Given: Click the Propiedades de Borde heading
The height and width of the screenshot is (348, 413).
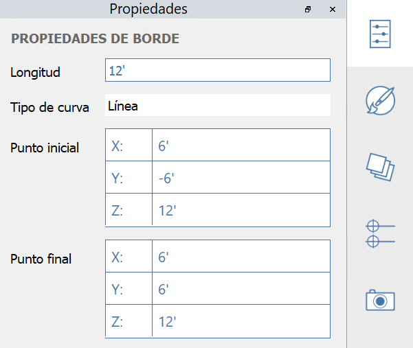Looking at the screenshot, I should 95,39.
